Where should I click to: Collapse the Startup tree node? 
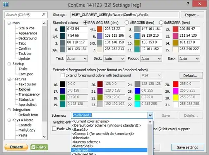click(9, 64)
